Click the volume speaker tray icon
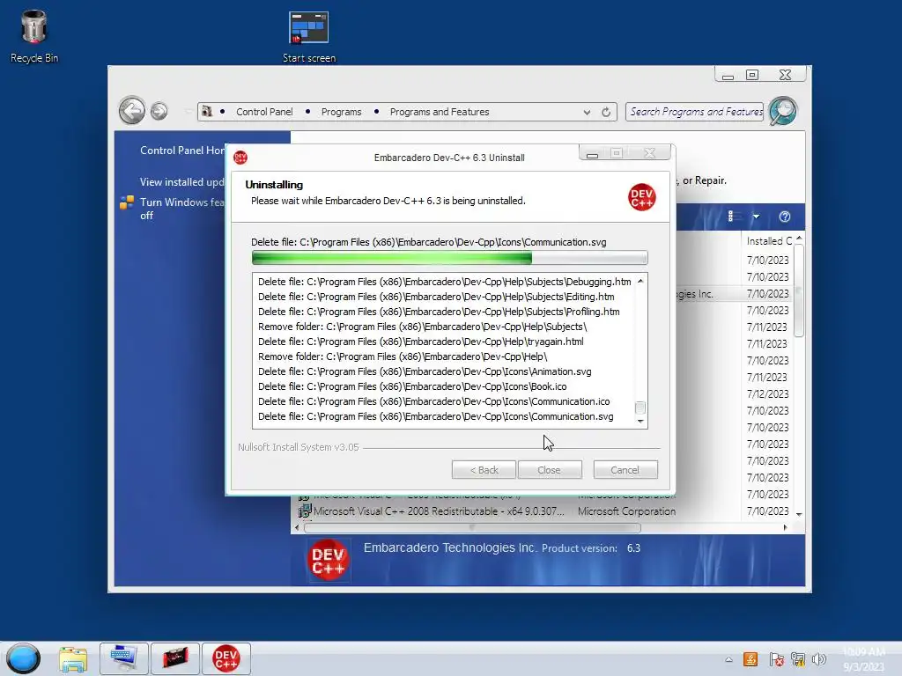Image resolution: width=902 pixels, height=676 pixels. (819, 659)
